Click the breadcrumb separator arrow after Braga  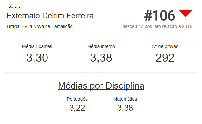[22, 27]
